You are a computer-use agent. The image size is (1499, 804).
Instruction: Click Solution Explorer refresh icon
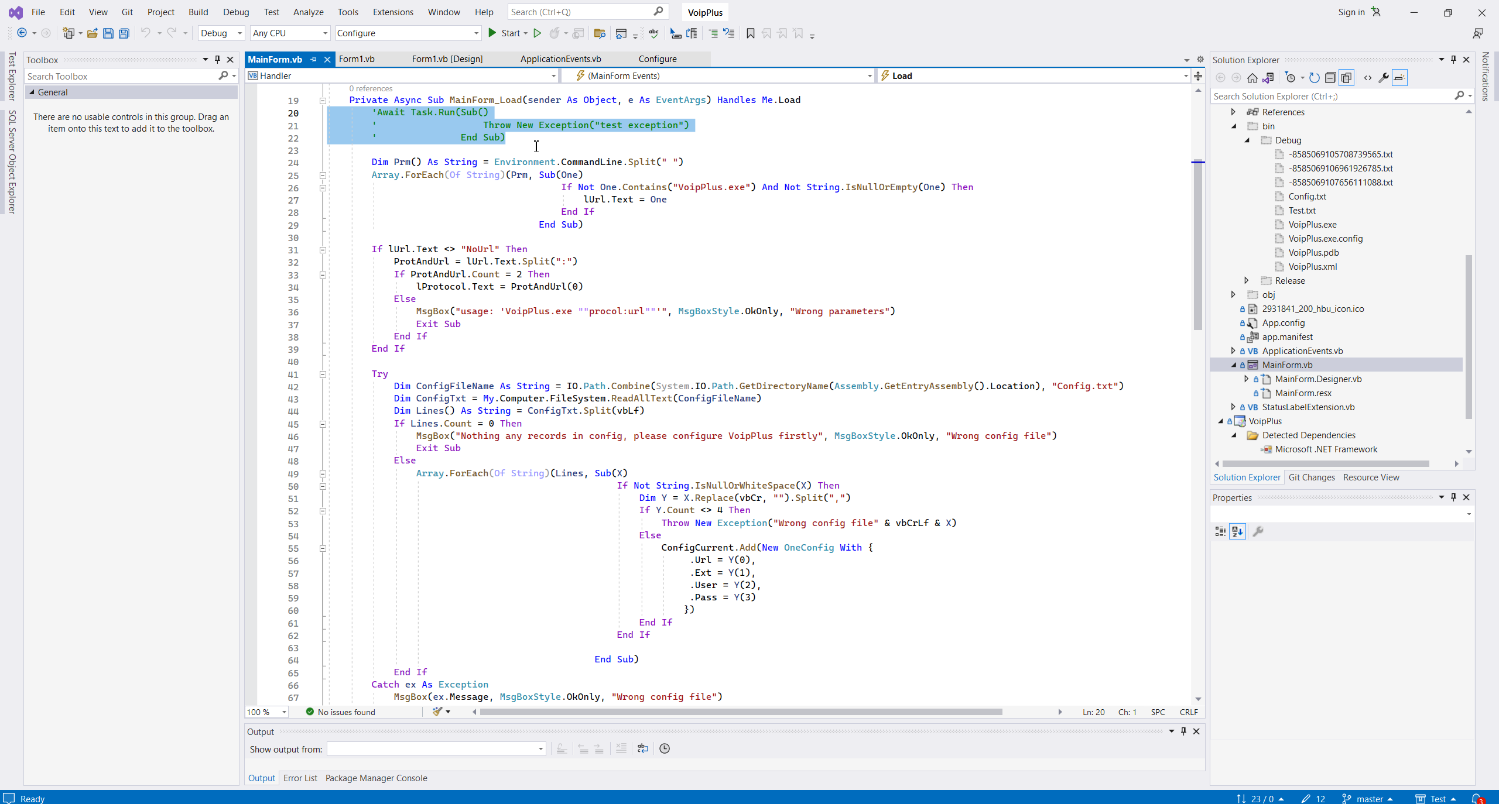pos(1314,78)
